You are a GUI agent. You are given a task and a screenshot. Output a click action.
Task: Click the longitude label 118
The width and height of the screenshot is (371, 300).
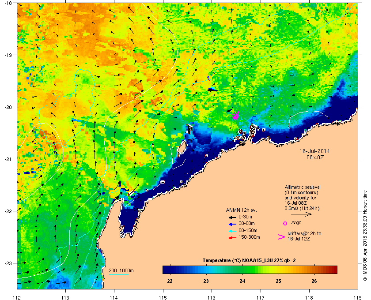pyautogui.click(x=309, y=298)
